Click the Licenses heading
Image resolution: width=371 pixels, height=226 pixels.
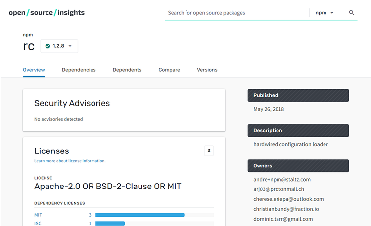point(51,151)
